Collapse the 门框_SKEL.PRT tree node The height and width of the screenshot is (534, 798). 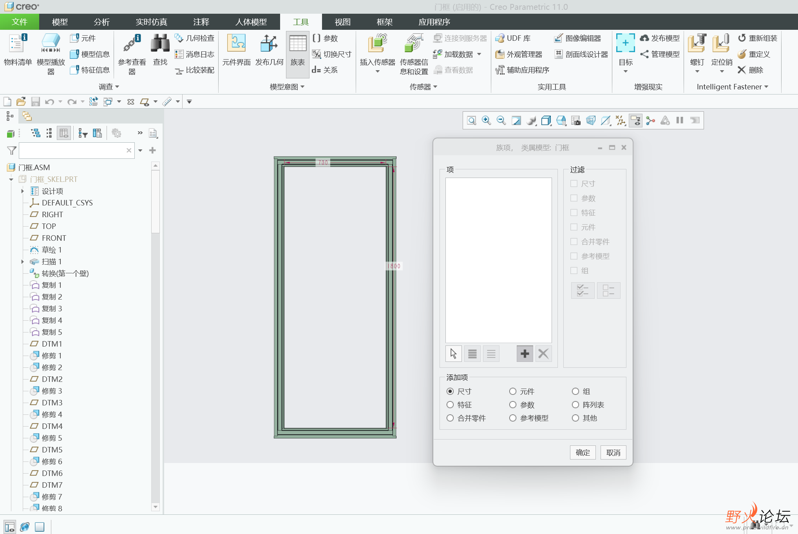coord(11,179)
